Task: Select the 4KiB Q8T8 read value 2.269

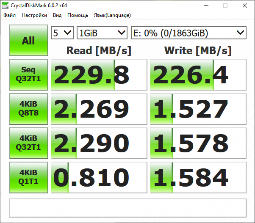Action: pyautogui.click(x=99, y=109)
